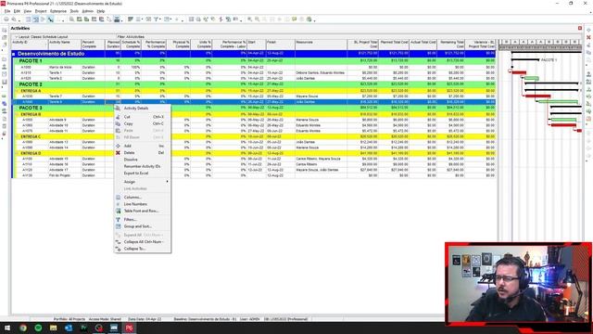Expand the Assign submenu

click(142, 182)
